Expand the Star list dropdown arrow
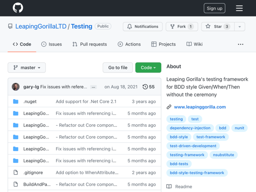 coord(240,27)
